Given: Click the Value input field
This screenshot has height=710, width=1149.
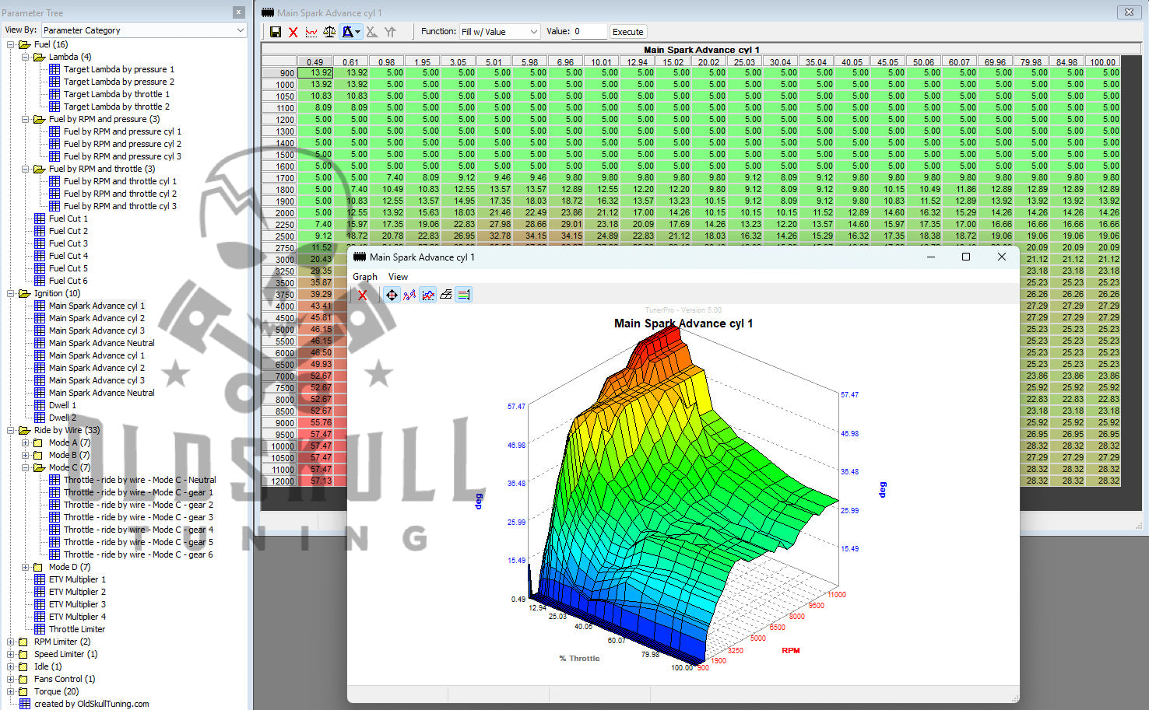Looking at the screenshot, I should [589, 32].
